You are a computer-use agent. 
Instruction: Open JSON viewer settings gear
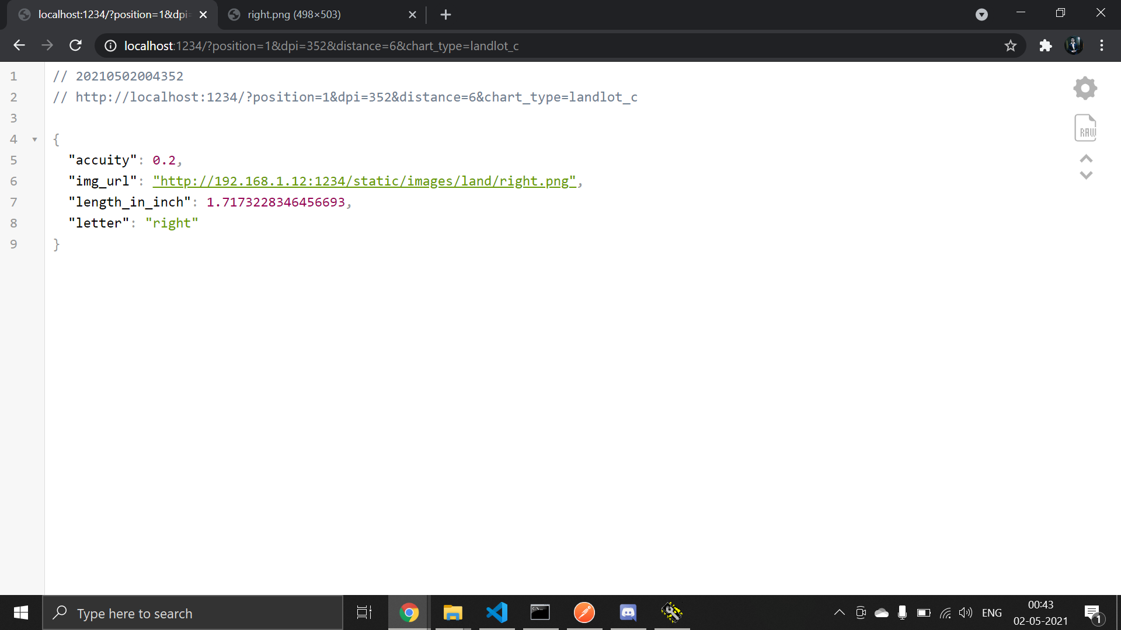coord(1085,88)
